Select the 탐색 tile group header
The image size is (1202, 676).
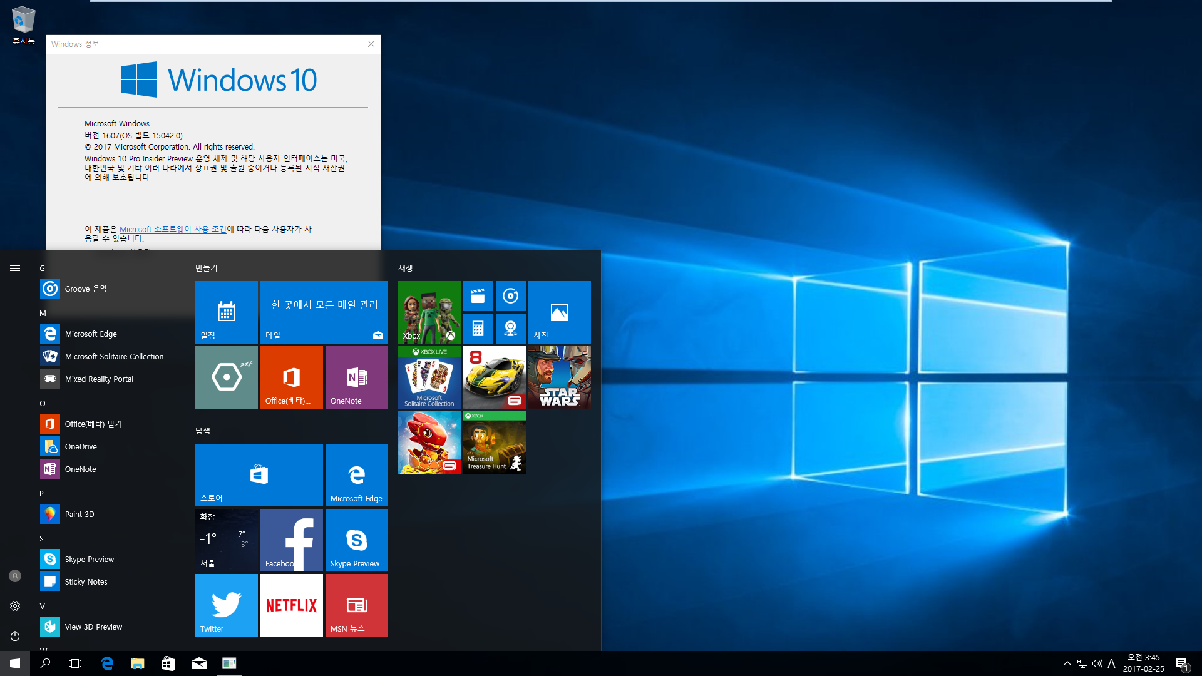[x=203, y=431]
